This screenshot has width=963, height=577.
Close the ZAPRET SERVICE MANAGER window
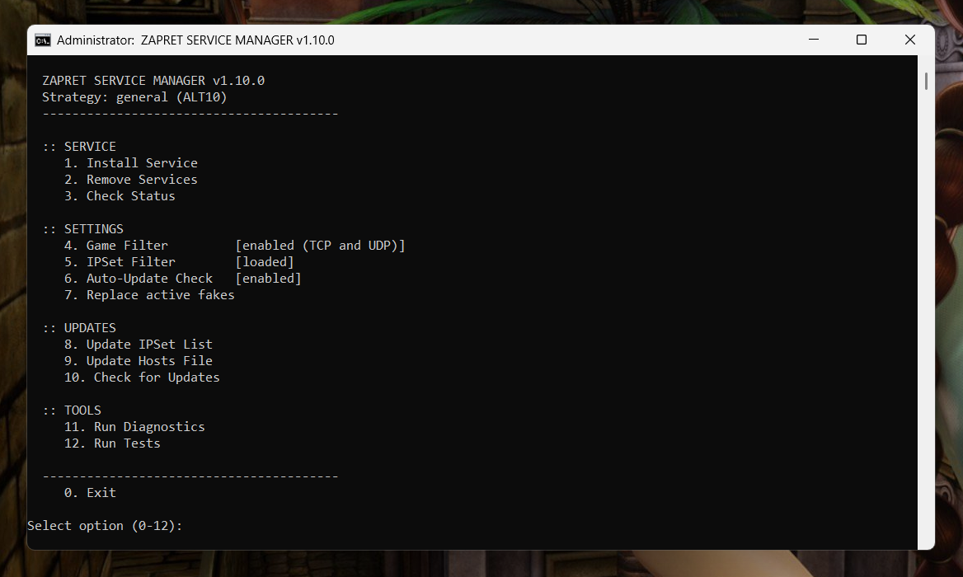click(x=910, y=40)
